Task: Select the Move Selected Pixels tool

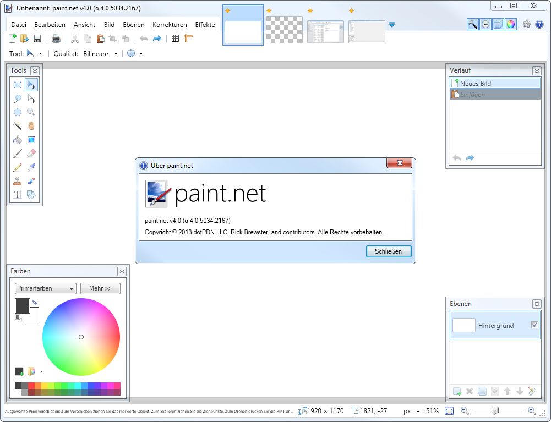Action: point(31,85)
